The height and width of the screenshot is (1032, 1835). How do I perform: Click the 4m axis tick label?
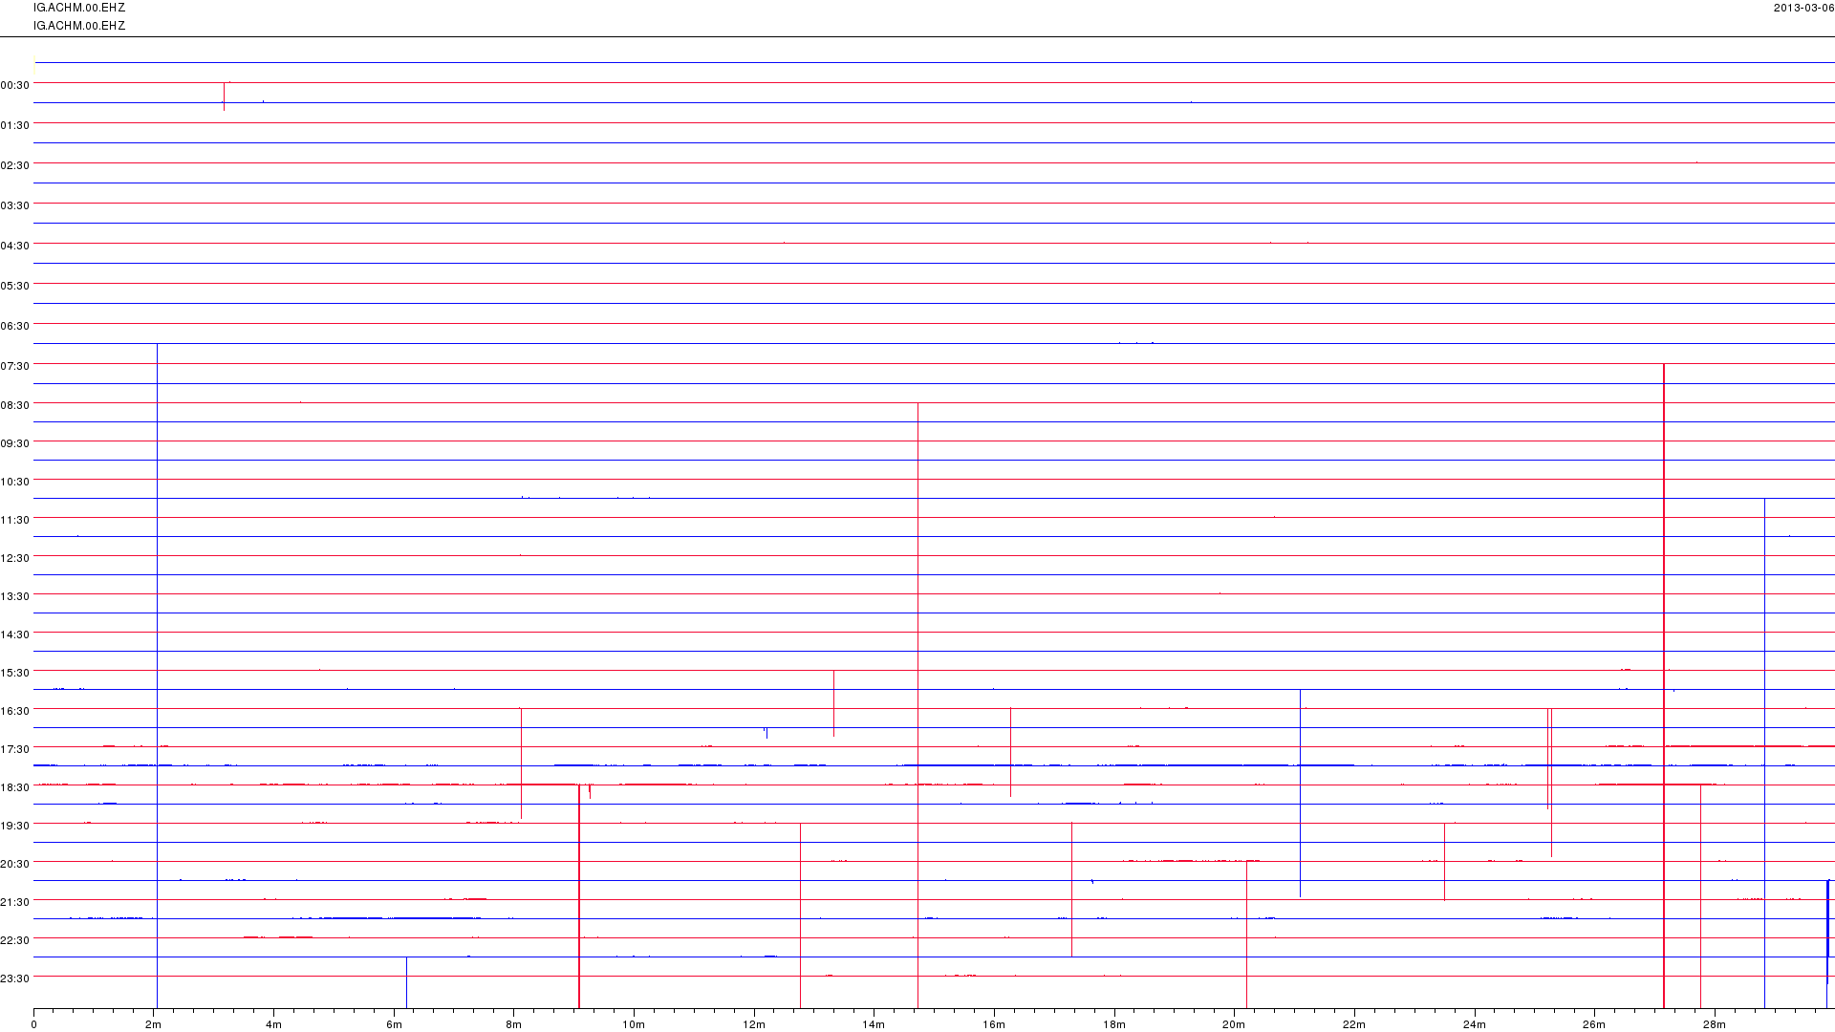tap(274, 1025)
